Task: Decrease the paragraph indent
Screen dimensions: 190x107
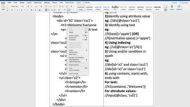Action: 60,7
